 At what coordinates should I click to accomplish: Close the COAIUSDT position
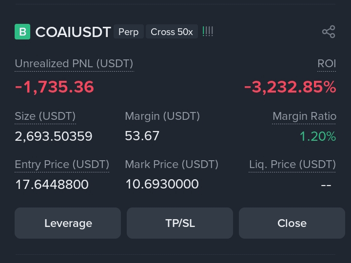pos(292,223)
